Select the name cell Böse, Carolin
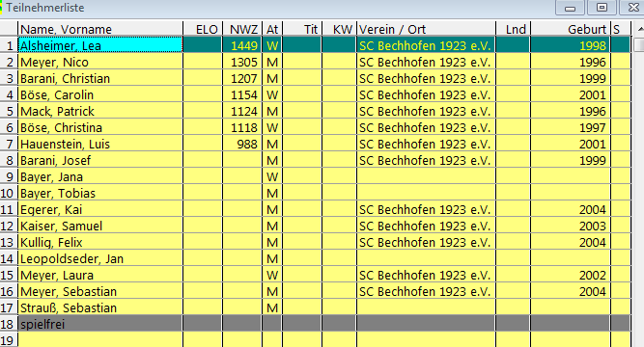 click(100, 94)
